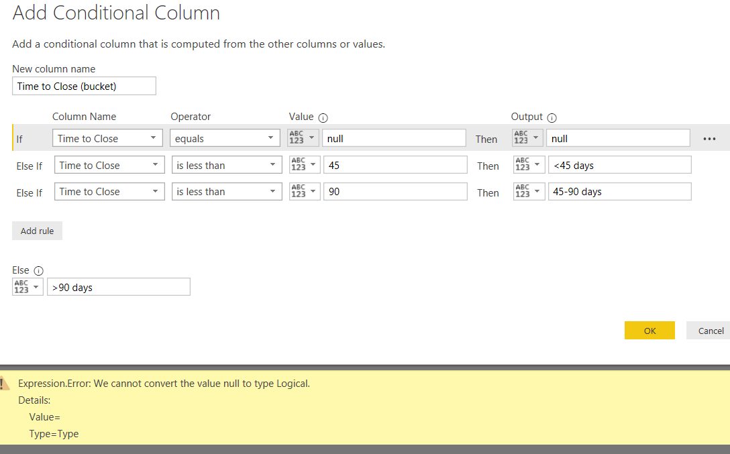Screen dimensions: 730x454
Task: Open the ellipsis menu on the If row
Action: [710, 139]
